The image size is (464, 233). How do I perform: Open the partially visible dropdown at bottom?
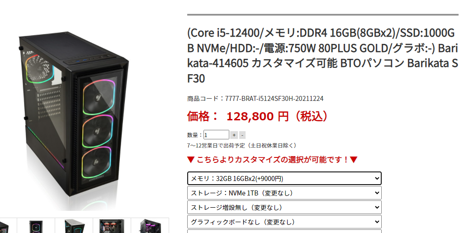point(284,231)
